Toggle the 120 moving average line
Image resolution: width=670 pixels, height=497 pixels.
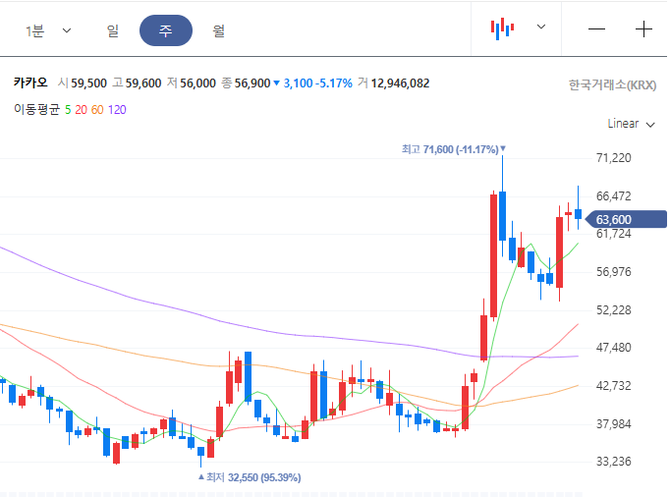(117, 110)
